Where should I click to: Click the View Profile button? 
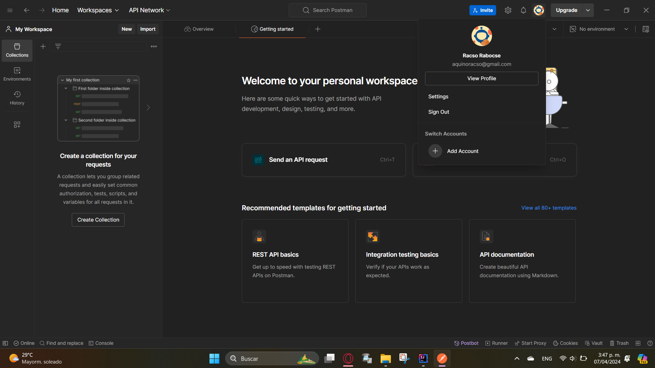(482, 79)
